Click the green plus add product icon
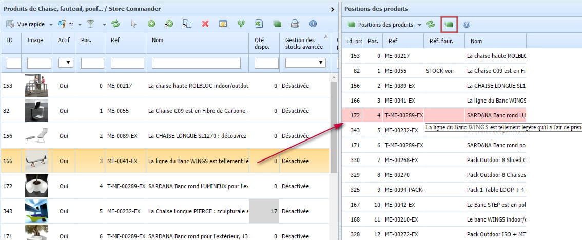Screen dimensions: 582x240 [x=151, y=24]
